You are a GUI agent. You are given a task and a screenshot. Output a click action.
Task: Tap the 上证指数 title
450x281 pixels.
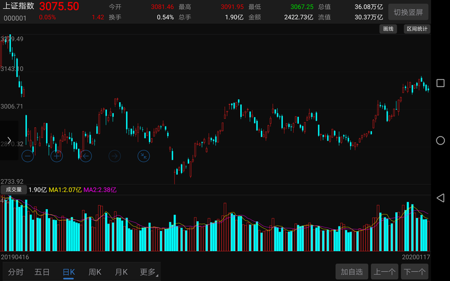pos(19,6)
